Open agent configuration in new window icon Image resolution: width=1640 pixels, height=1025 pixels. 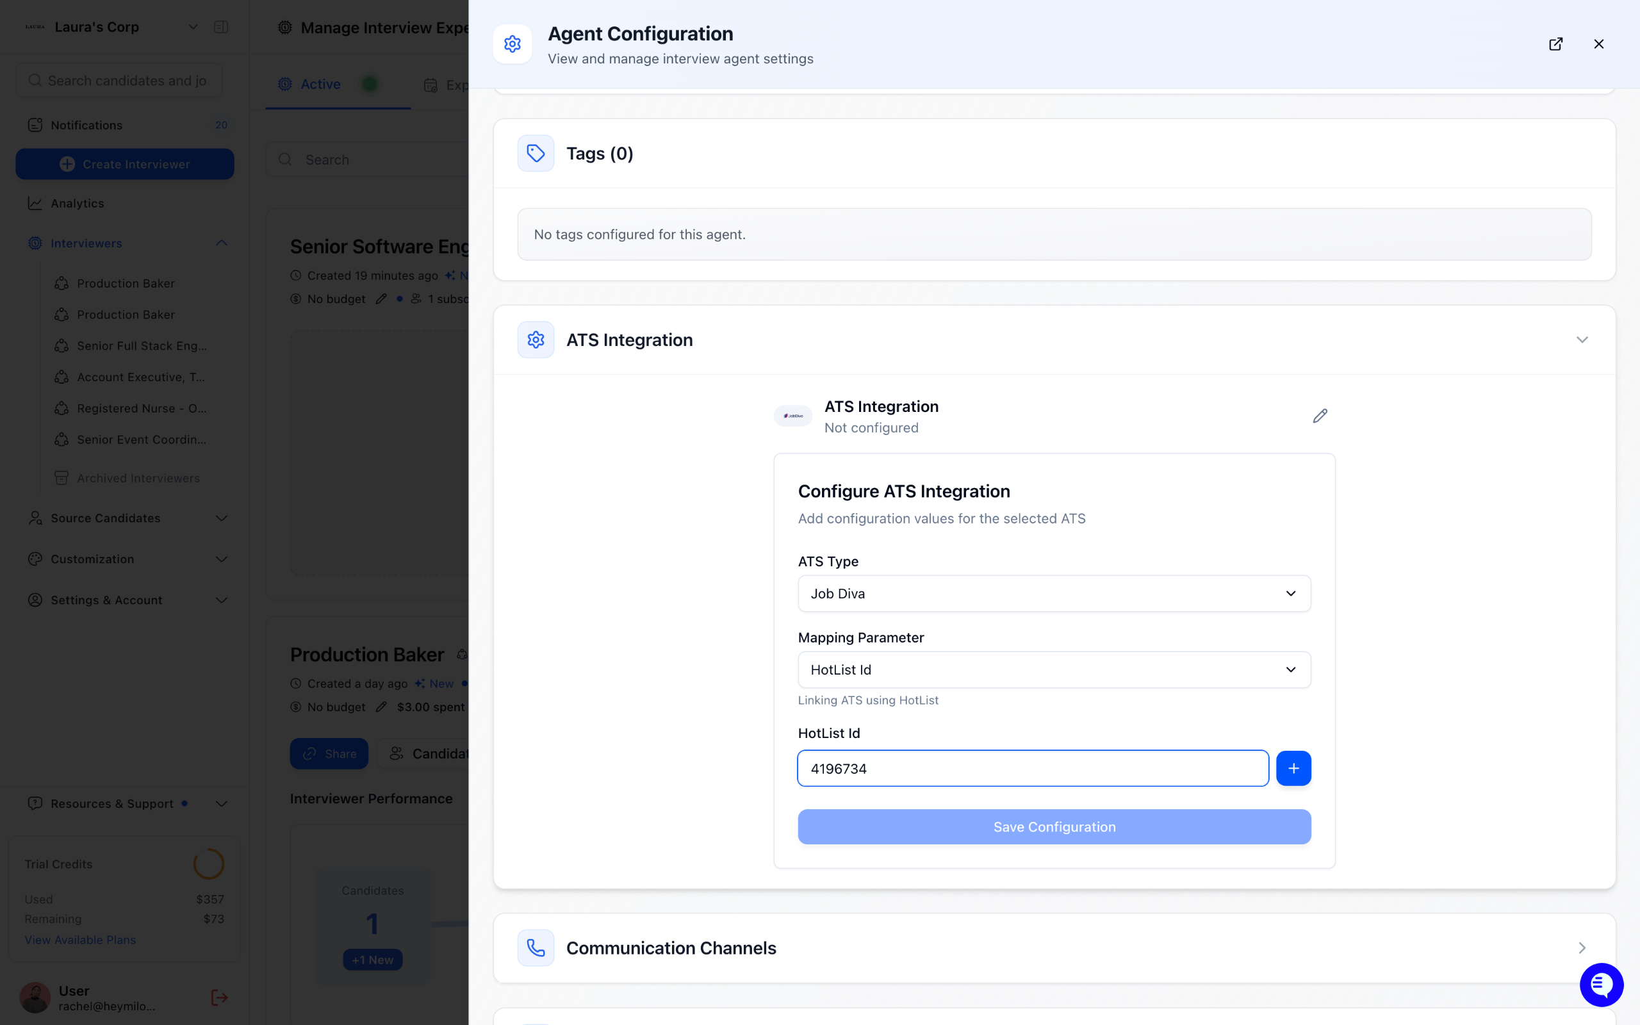(x=1555, y=44)
